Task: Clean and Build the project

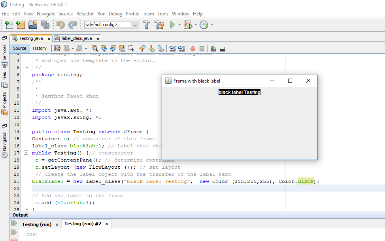Action: [x=159, y=24]
